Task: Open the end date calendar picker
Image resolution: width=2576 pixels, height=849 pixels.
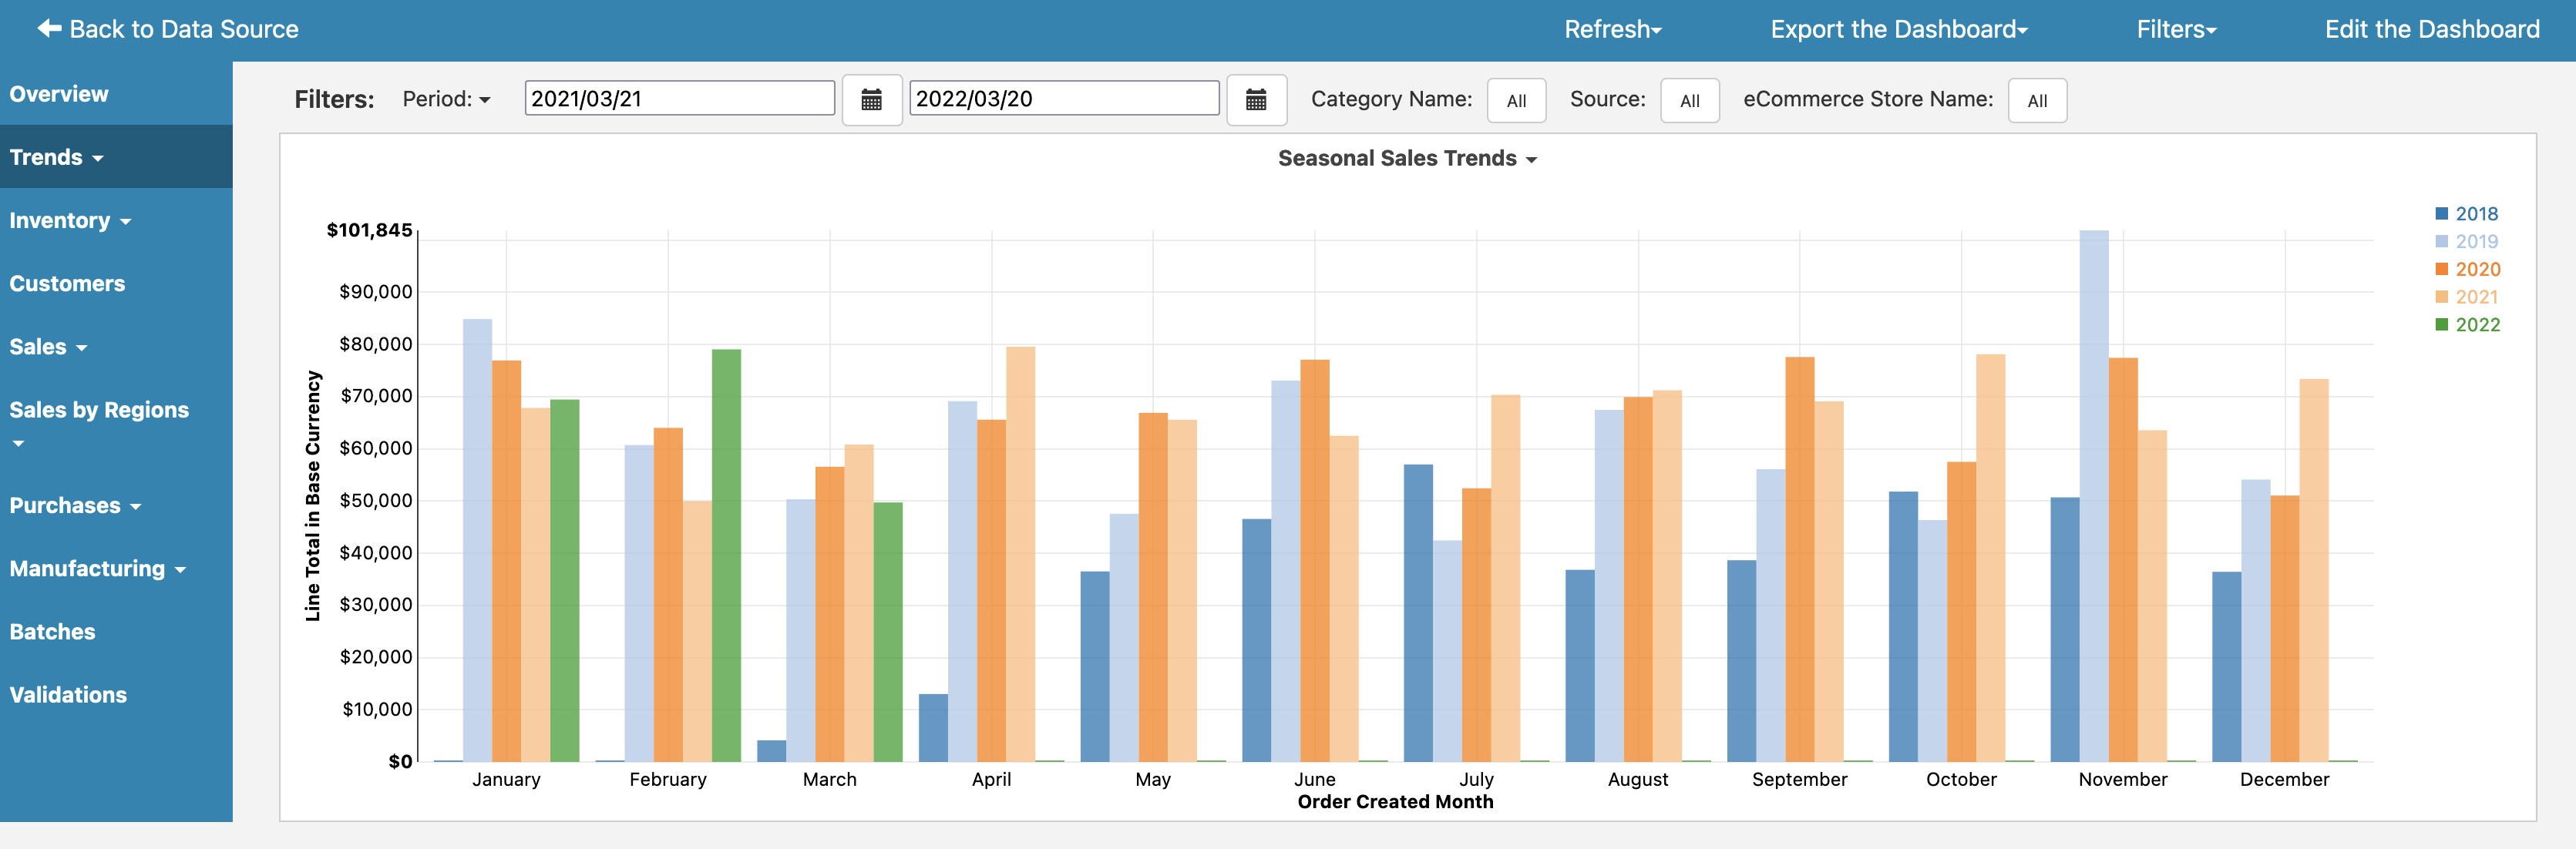Action: click(1256, 100)
